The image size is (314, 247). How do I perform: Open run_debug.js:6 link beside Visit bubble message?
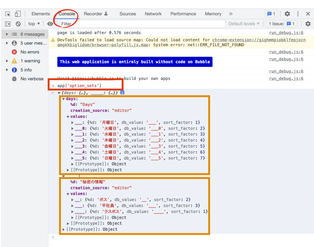click(x=286, y=78)
